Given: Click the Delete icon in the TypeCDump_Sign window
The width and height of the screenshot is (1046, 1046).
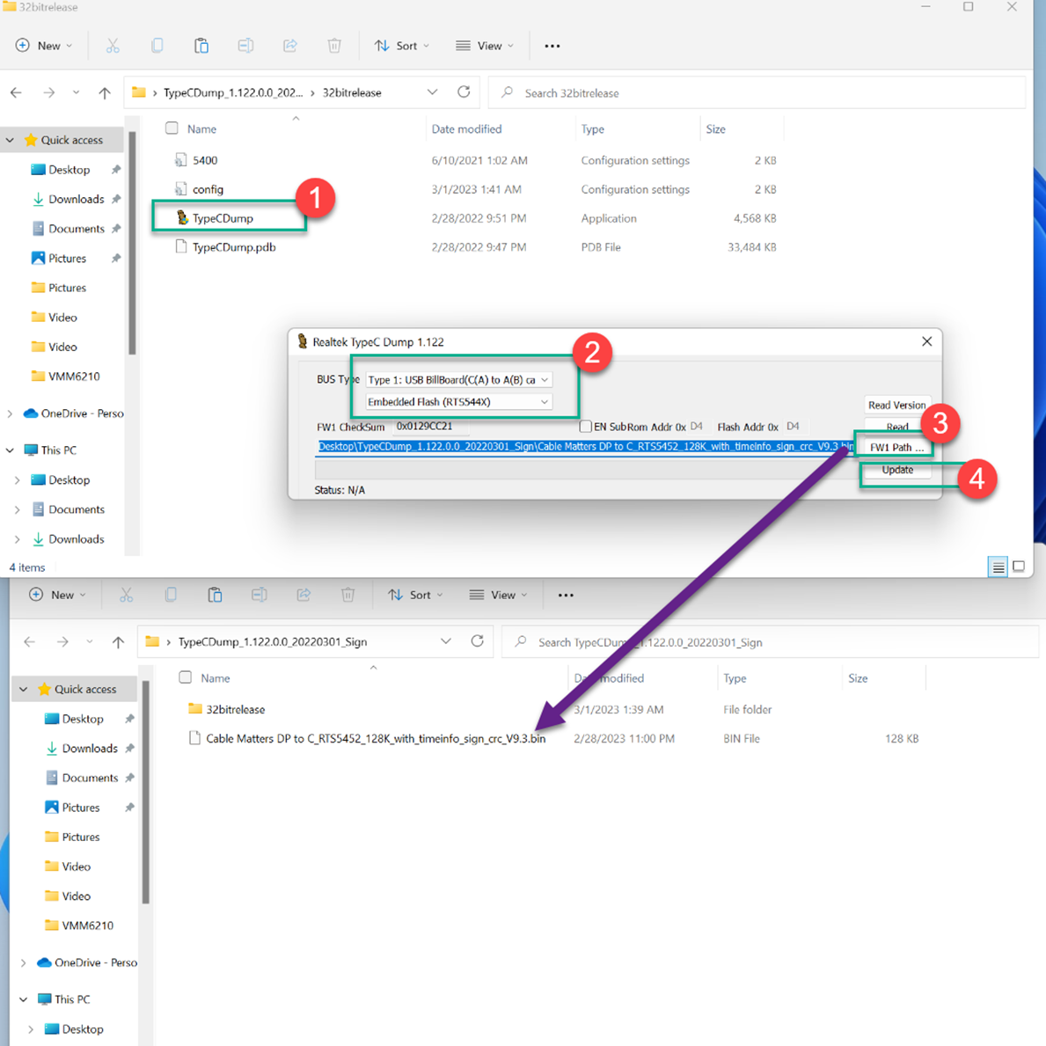Looking at the screenshot, I should pos(348,595).
